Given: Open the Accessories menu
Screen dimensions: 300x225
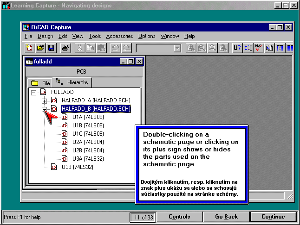Looking at the screenshot, I should click(x=119, y=36).
